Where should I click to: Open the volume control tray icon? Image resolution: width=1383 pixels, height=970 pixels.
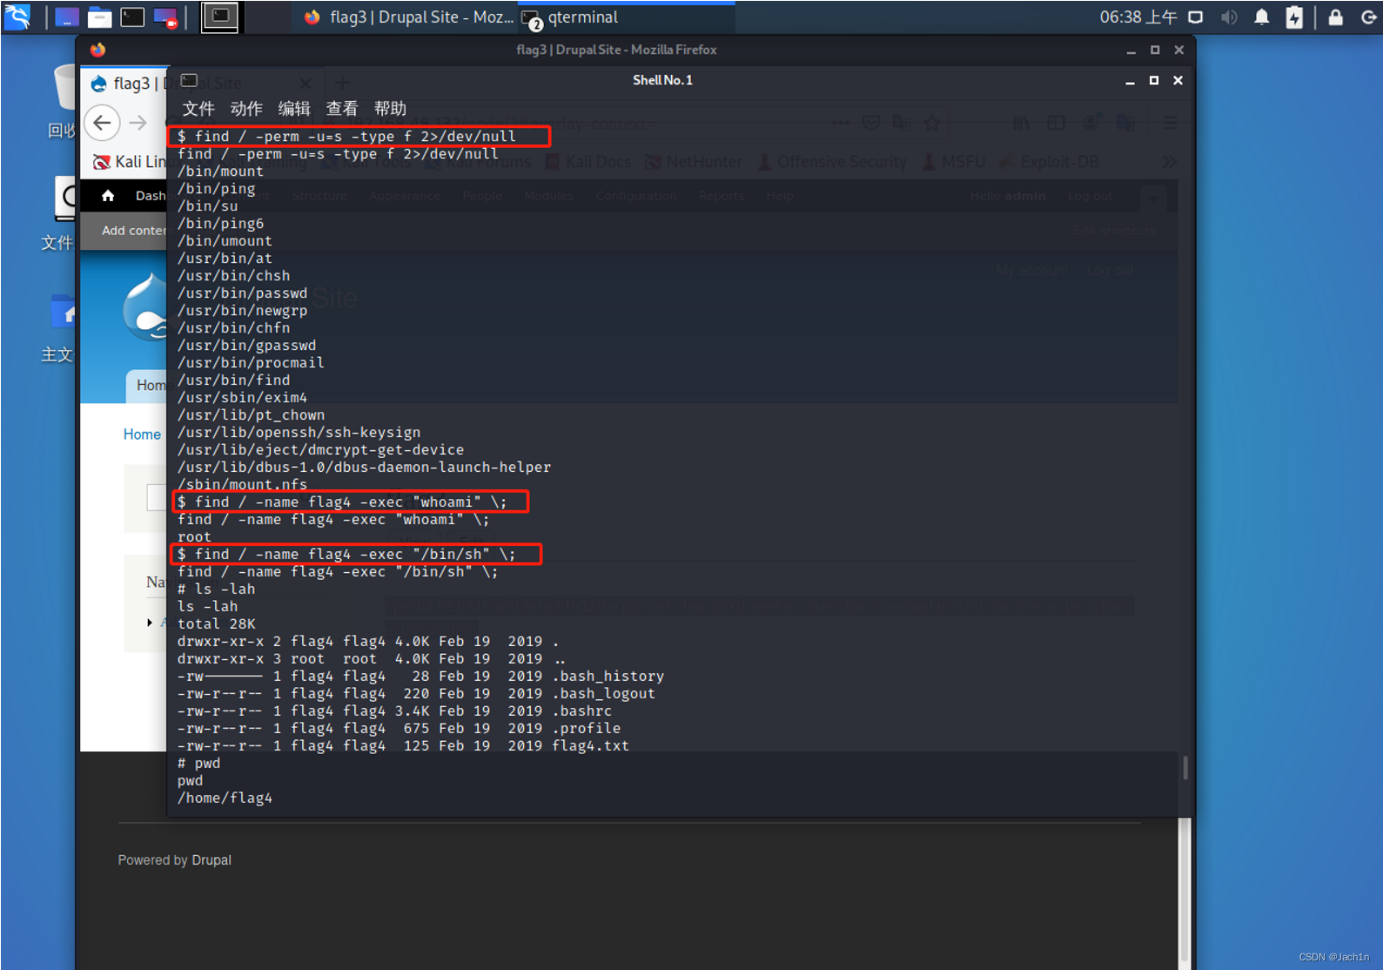coord(1229,17)
